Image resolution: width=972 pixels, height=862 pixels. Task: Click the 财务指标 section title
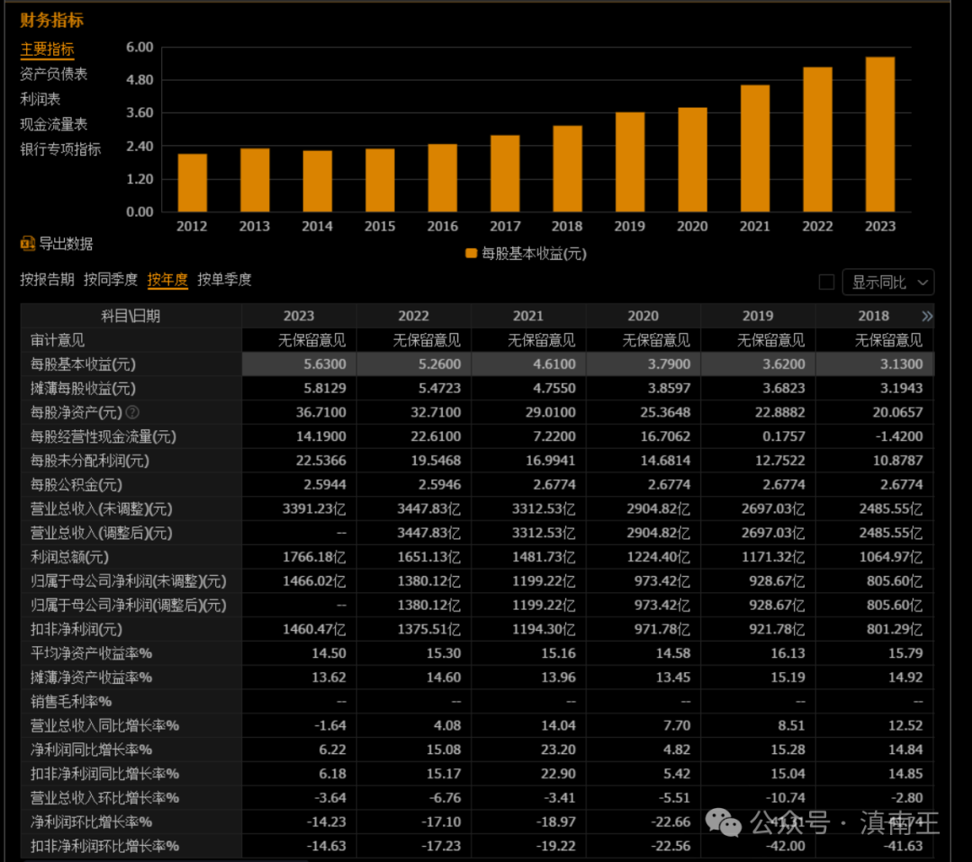click(x=52, y=21)
